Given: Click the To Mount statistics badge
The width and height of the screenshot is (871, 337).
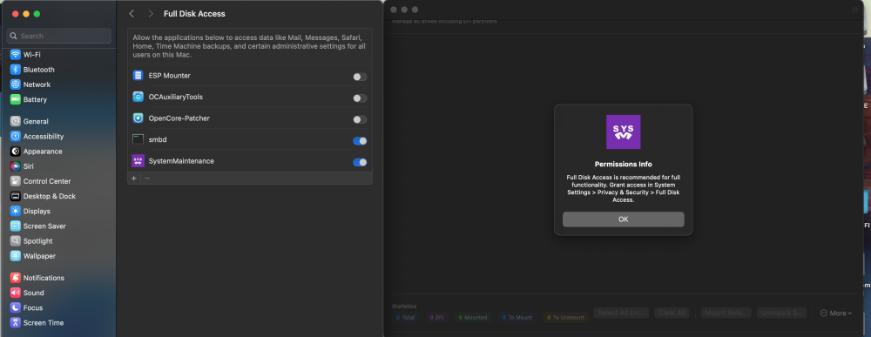Looking at the screenshot, I should click(x=517, y=318).
